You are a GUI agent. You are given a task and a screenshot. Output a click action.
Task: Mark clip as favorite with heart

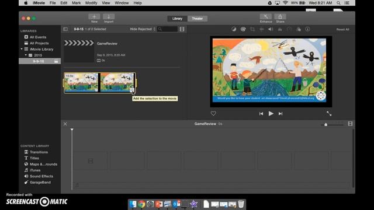click(x=213, y=114)
